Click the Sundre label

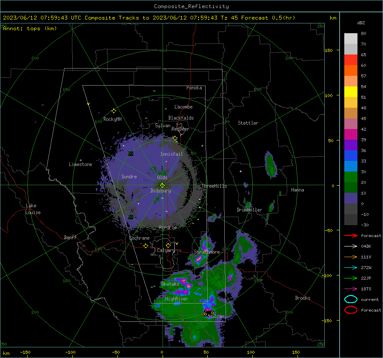[x=129, y=177]
